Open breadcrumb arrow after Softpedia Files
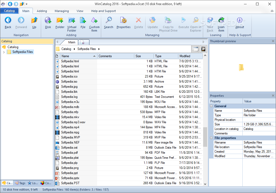Screen dimensions: 276x193 99,49
